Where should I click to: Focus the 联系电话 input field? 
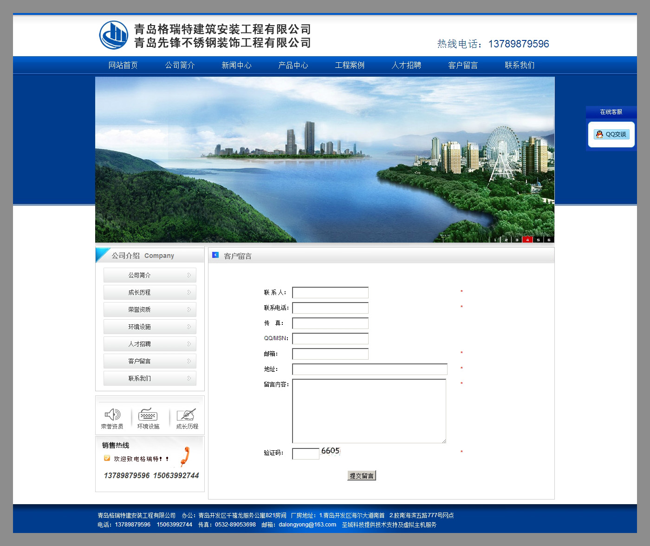tap(330, 308)
